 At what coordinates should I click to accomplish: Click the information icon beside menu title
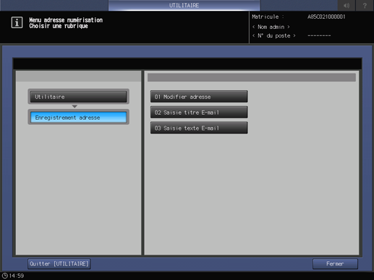17,22
